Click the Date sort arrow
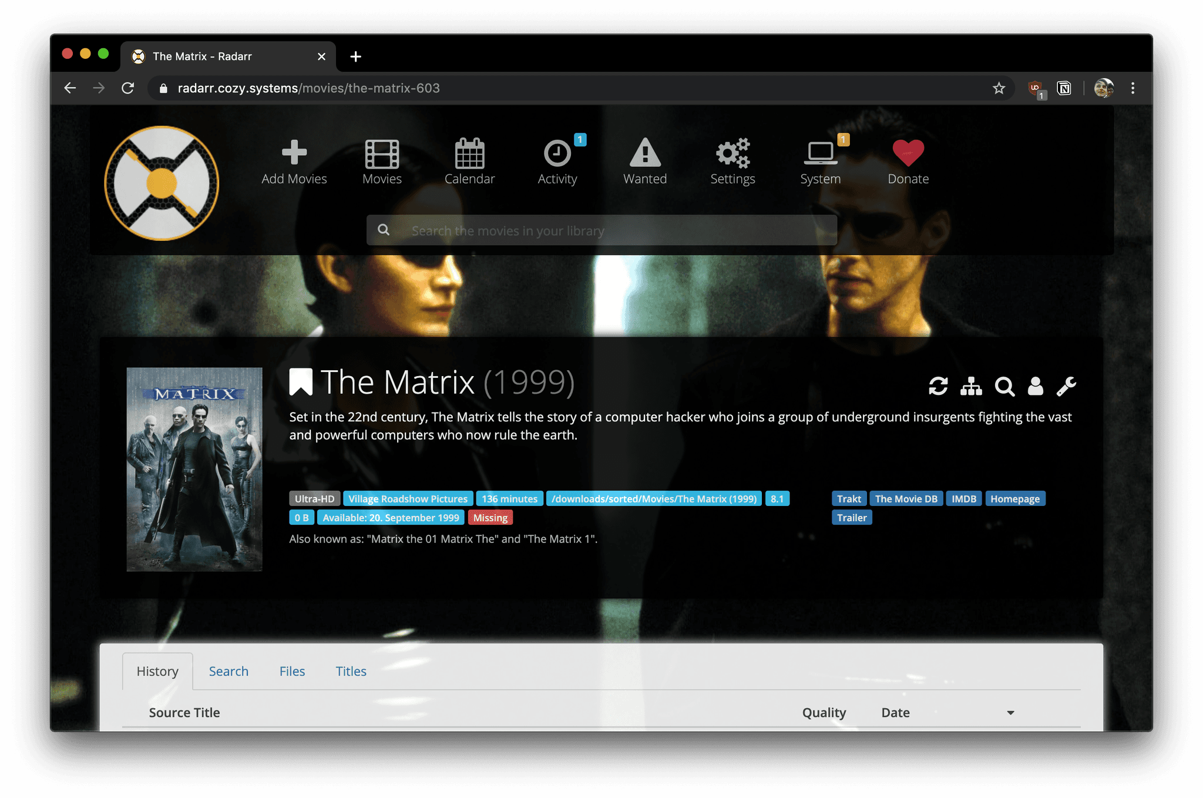The image size is (1203, 798). point(1010,713)
